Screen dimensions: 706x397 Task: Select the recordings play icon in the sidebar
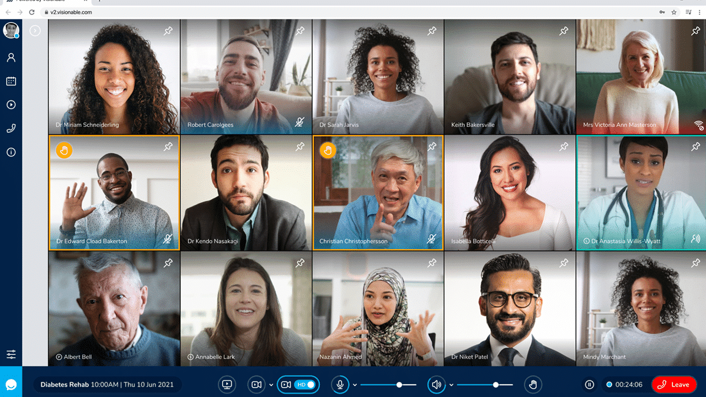11,104
